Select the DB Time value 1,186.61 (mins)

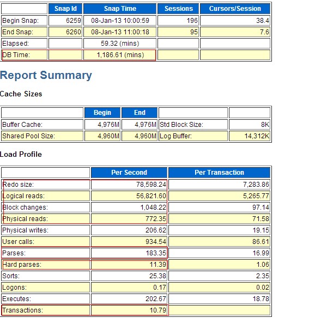point(120,55)
